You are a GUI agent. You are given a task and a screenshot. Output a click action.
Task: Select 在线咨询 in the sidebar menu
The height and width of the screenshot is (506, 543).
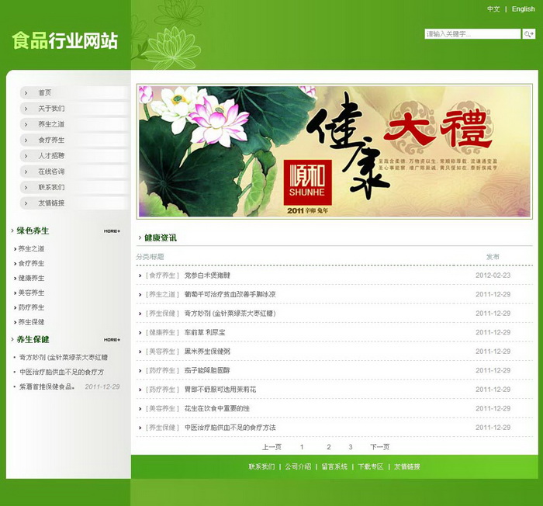click(52, 172)
